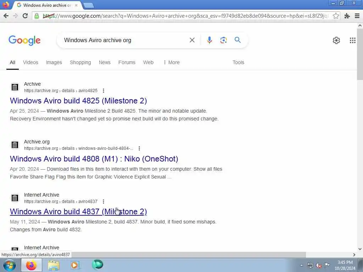Click the horizontal scrollbar right arrow
Image resolution: width=363 pixels, height=272 pixels.
354,255
